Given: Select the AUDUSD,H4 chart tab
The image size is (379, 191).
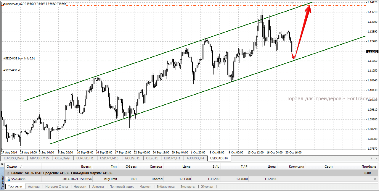Looking at the screenshot, I should pyautogui.click(x=195, y=158).
